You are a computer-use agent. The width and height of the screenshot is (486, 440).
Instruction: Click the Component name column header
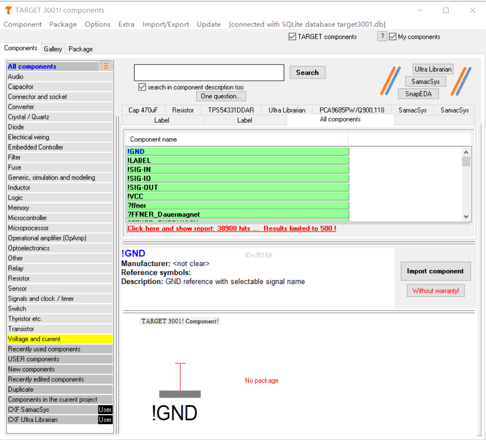(237, 139)
